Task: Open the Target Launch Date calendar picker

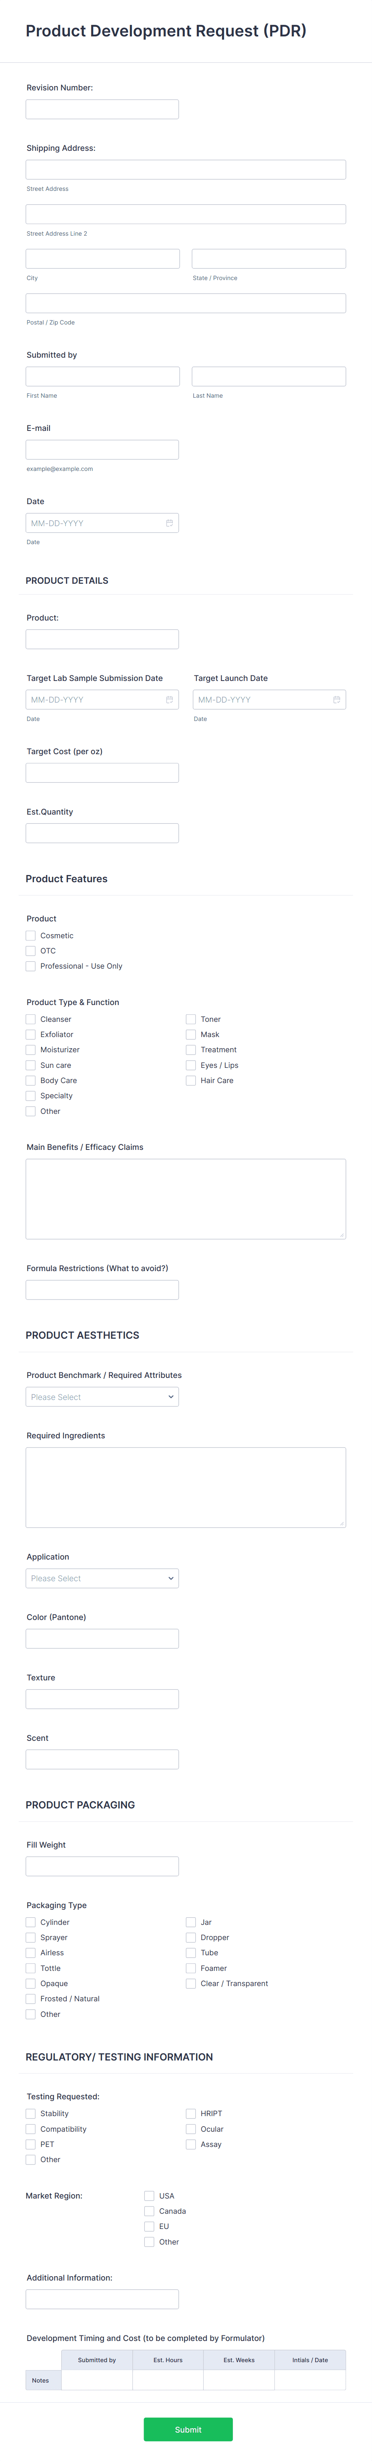Action: point(337,699)
